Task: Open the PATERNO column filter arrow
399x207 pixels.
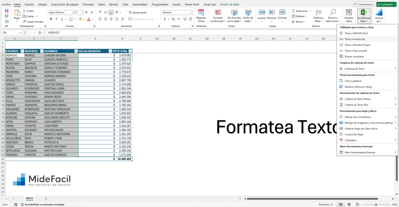Action: 22,51
